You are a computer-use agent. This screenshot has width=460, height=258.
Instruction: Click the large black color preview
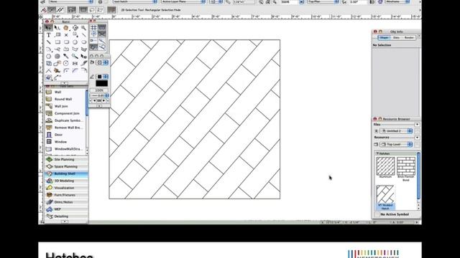tap(101, 83)
